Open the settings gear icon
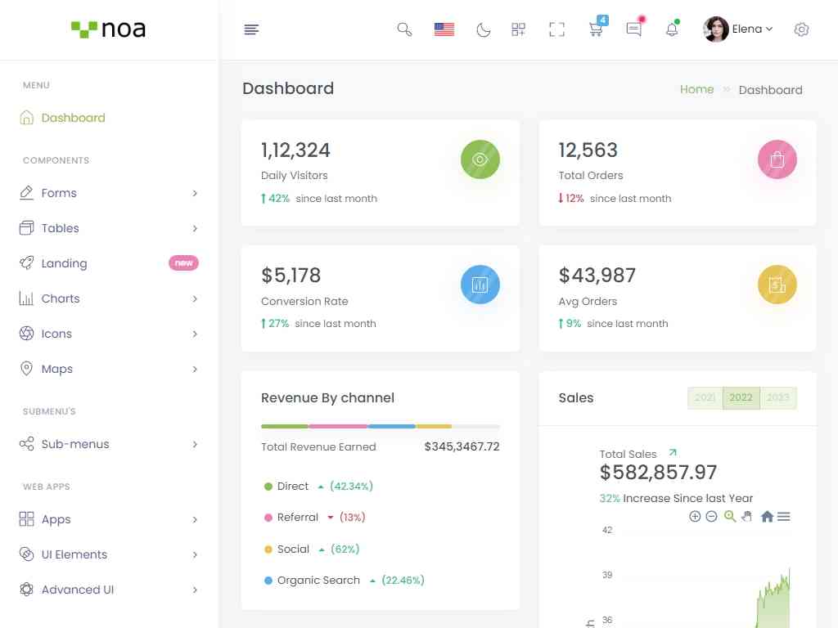 click(801, 29)
